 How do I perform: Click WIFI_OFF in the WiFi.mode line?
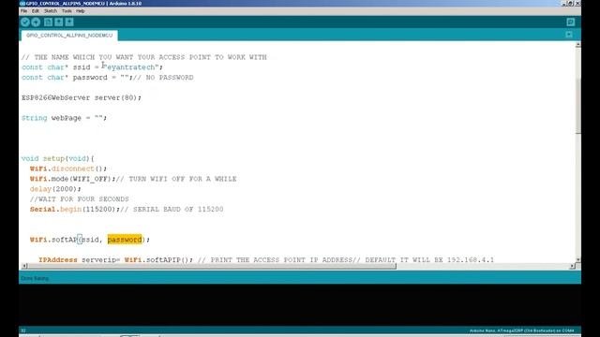(x=90, y=179)
